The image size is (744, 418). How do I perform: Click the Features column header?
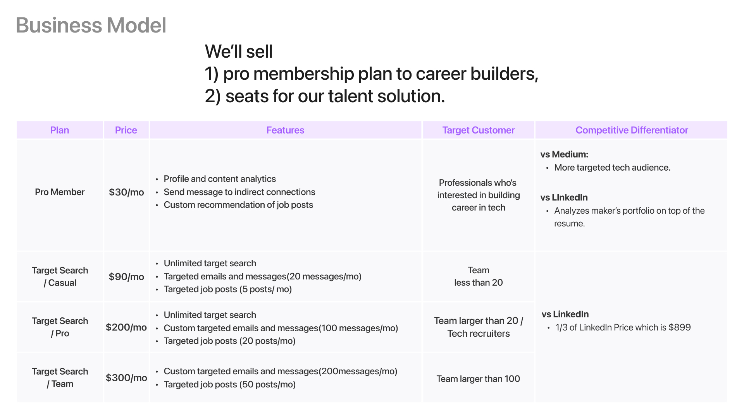pyautogui.click(x=286, y=130)
